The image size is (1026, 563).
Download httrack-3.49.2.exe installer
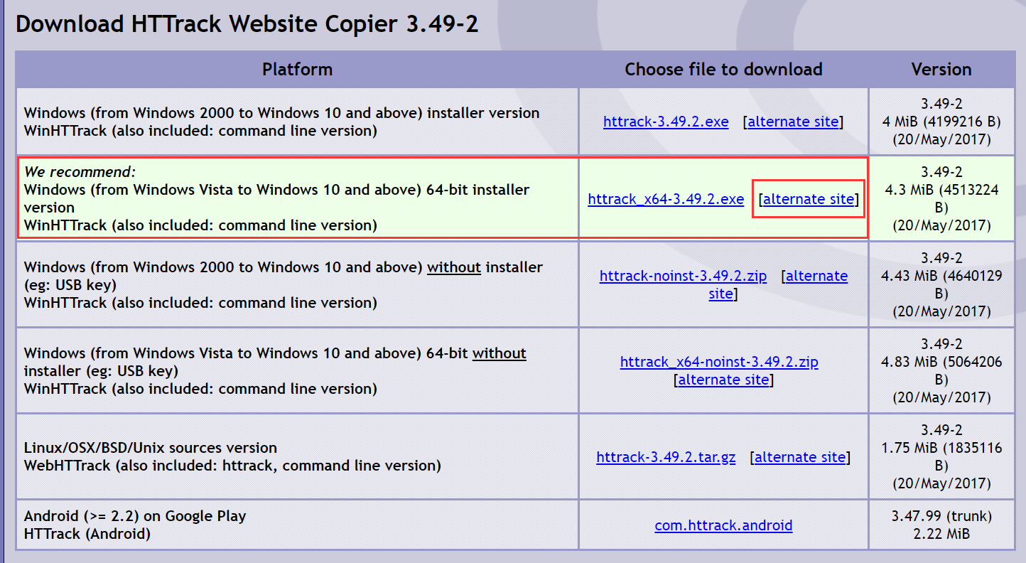tap(666, 122)
